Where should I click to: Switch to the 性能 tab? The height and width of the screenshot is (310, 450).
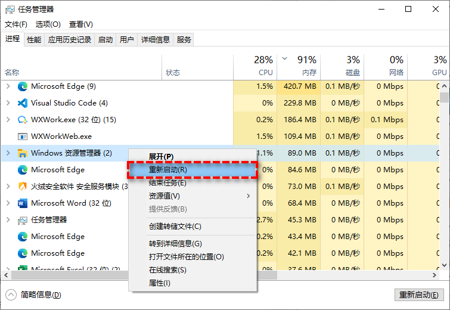click(x=34, y=39)
